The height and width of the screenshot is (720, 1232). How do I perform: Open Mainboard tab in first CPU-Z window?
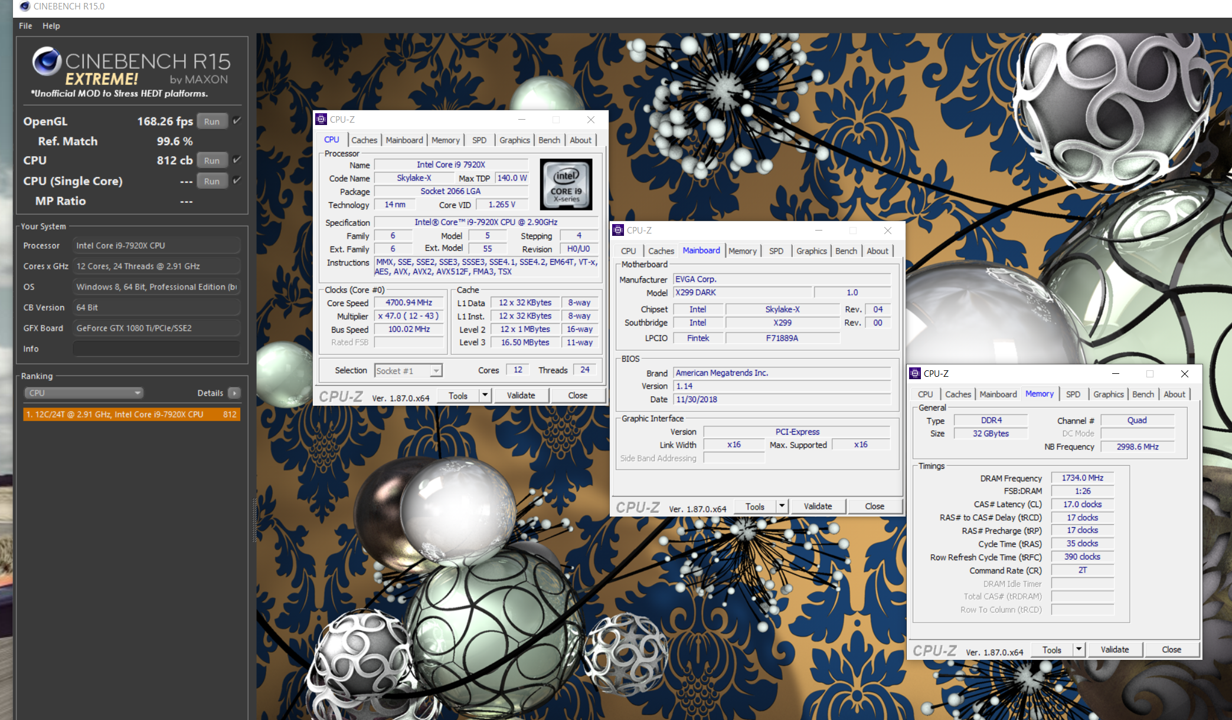coord(404,140)
